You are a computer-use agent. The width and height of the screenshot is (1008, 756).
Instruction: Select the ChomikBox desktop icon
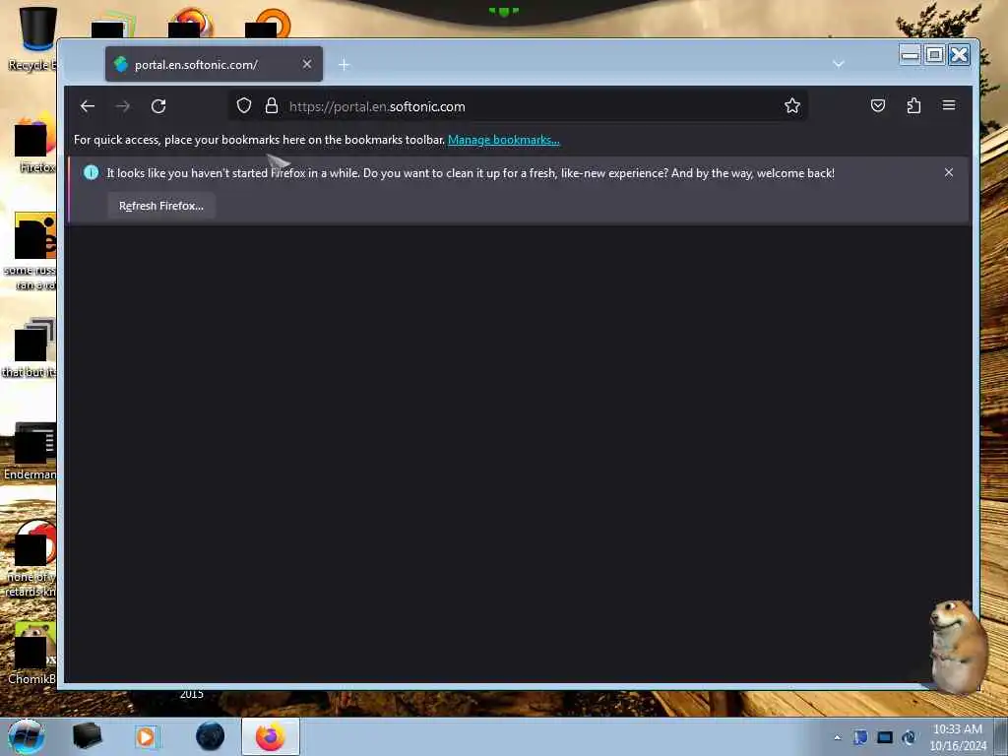(x=32, y=654)
